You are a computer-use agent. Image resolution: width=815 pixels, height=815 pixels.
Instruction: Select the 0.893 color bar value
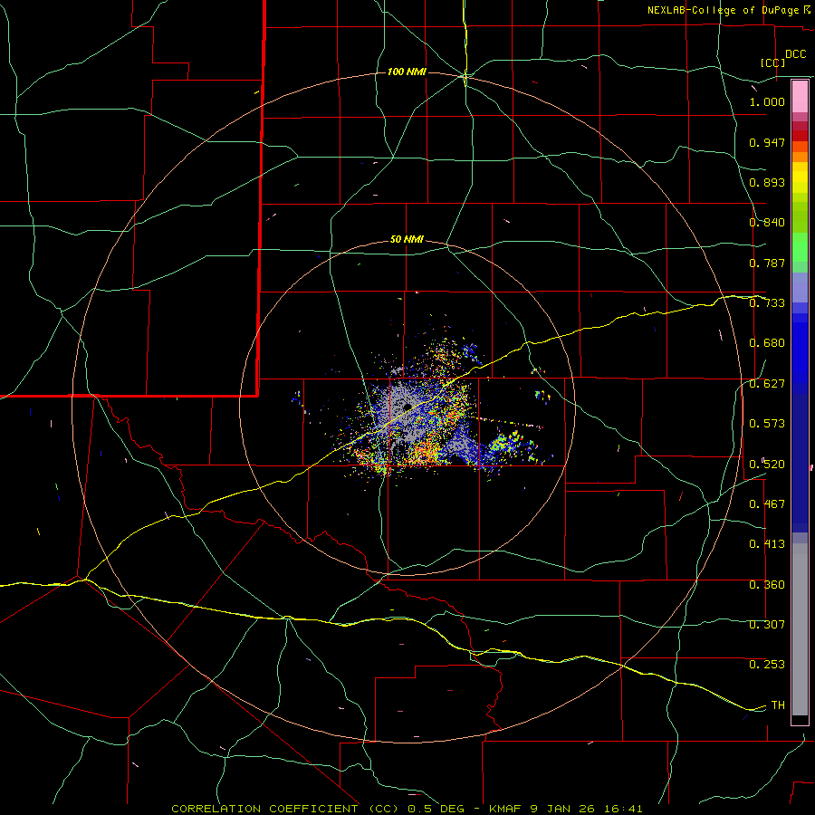[x=767, y=182]
